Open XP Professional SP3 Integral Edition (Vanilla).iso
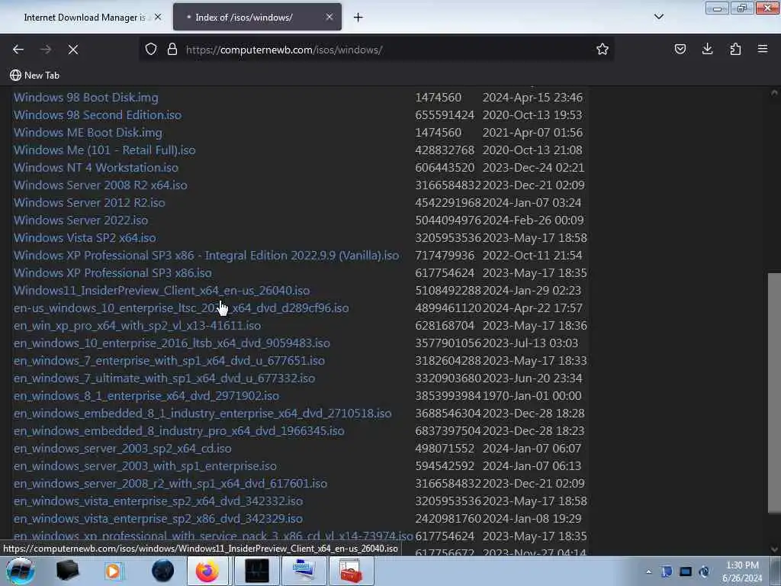This screenshot has height=586, width=781. click(x=206, y=255)
